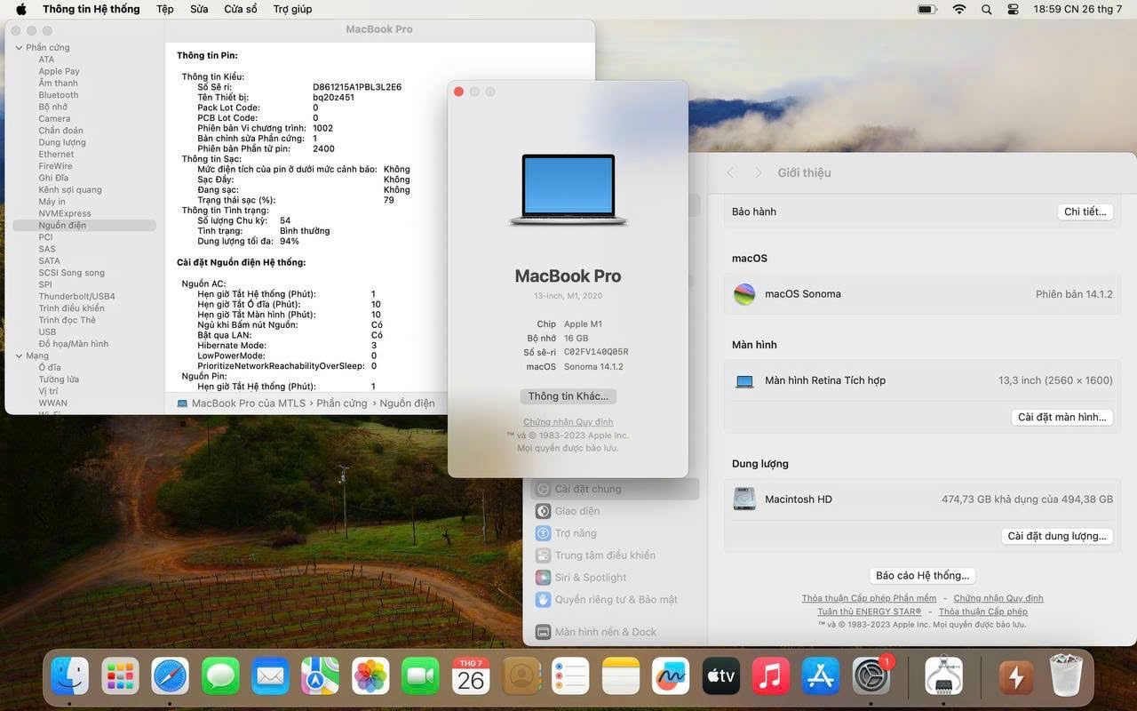Viewport: 1137px width, 711px height.
Task: Click the Cài đặt dung lượng... button
Action: tap(1057, 536)
